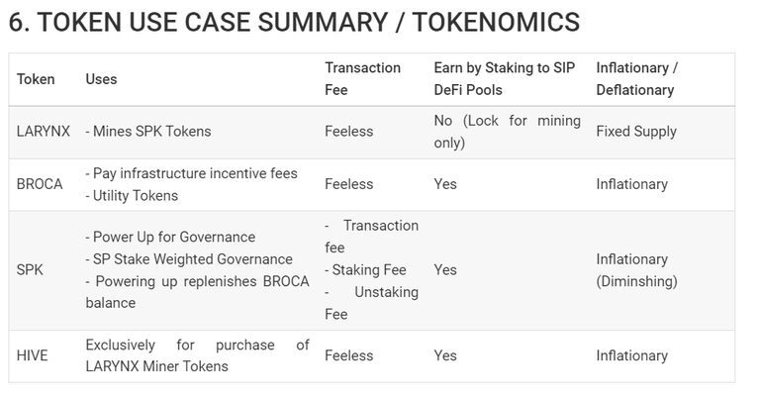Select the Inflationary (Diminshing) cell
The height and width of the screenshot is (398, 760).
tap(636, 270)
